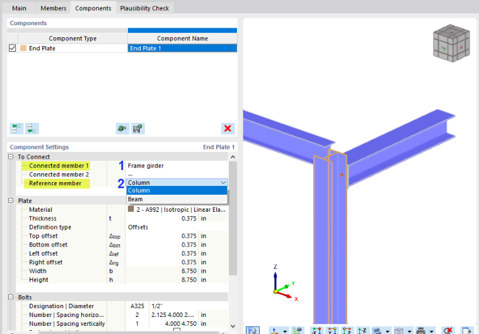Click the Component Settings scrollbar thumb
This screenshot has height=334, width=479.
233,218
